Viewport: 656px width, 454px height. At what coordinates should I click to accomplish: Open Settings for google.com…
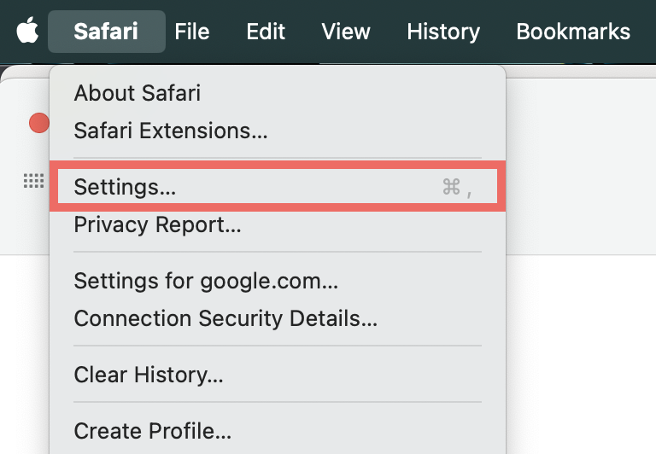click(x=206, y=281)
